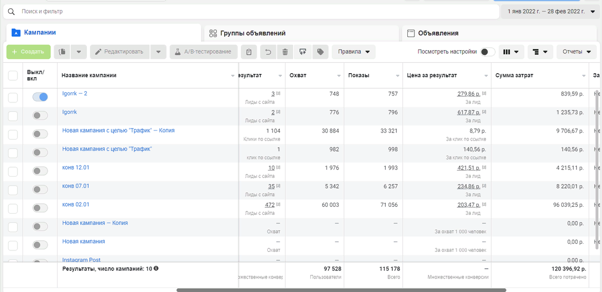This screenshot has width=602, height=292.
Task: Open the date range dropdown
Action: pos(551,11)
